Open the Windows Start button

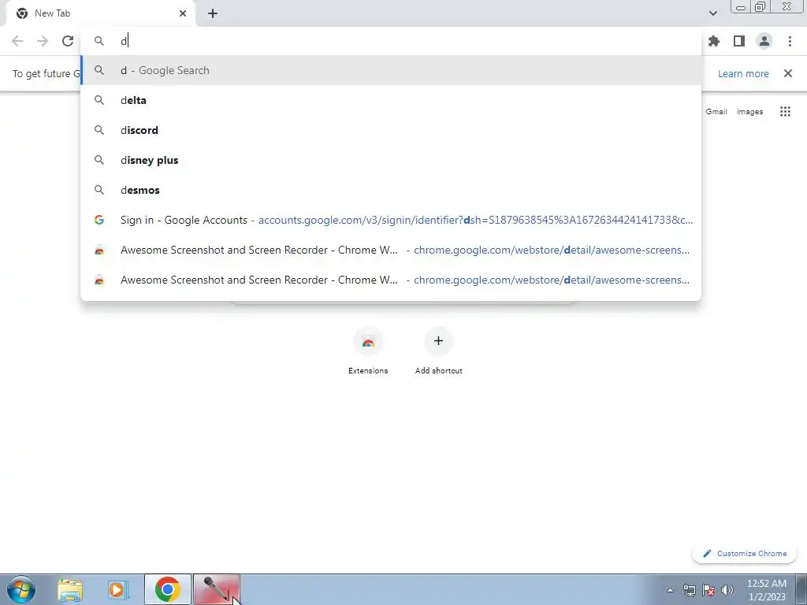21,589
